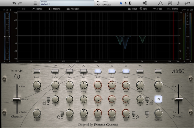The height and width of the screenshot is (128, 194).
Task: Toggle the second Bell band button
Action: click(x=83, y=71)
